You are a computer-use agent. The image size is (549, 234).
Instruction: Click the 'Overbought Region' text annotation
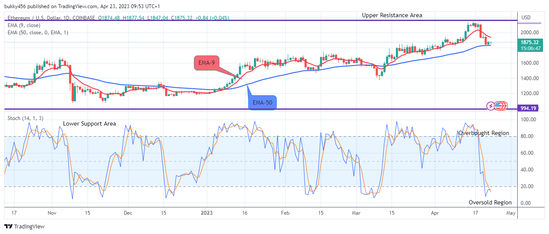tap(484, 133)
